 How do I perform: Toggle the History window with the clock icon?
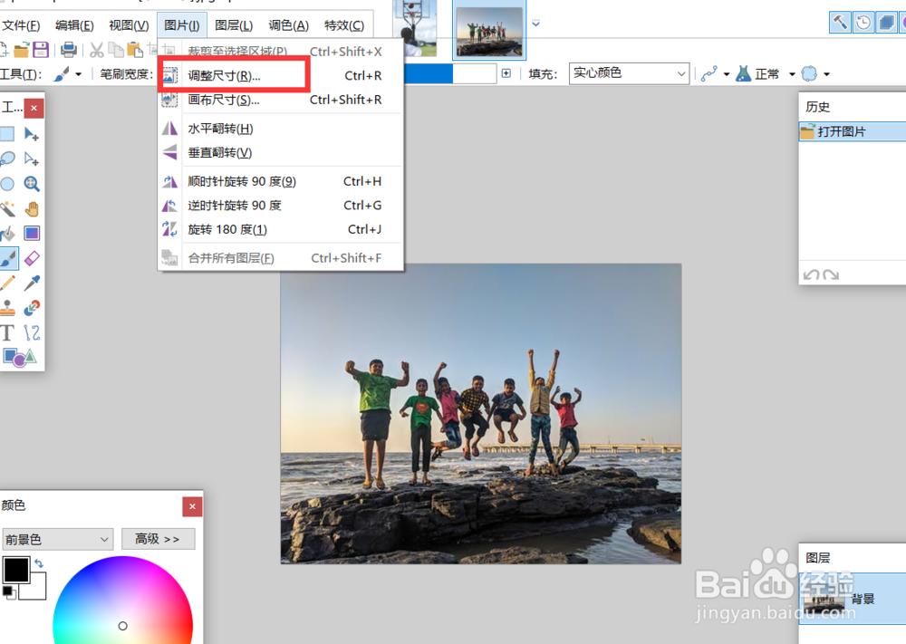pyautogui.click(x=863, y=23)
